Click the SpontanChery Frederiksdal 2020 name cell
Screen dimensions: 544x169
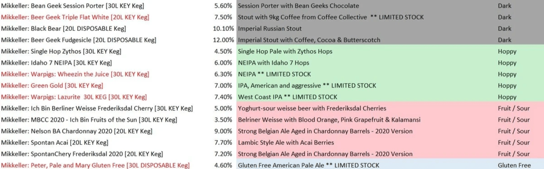click(x=82, y=154)
